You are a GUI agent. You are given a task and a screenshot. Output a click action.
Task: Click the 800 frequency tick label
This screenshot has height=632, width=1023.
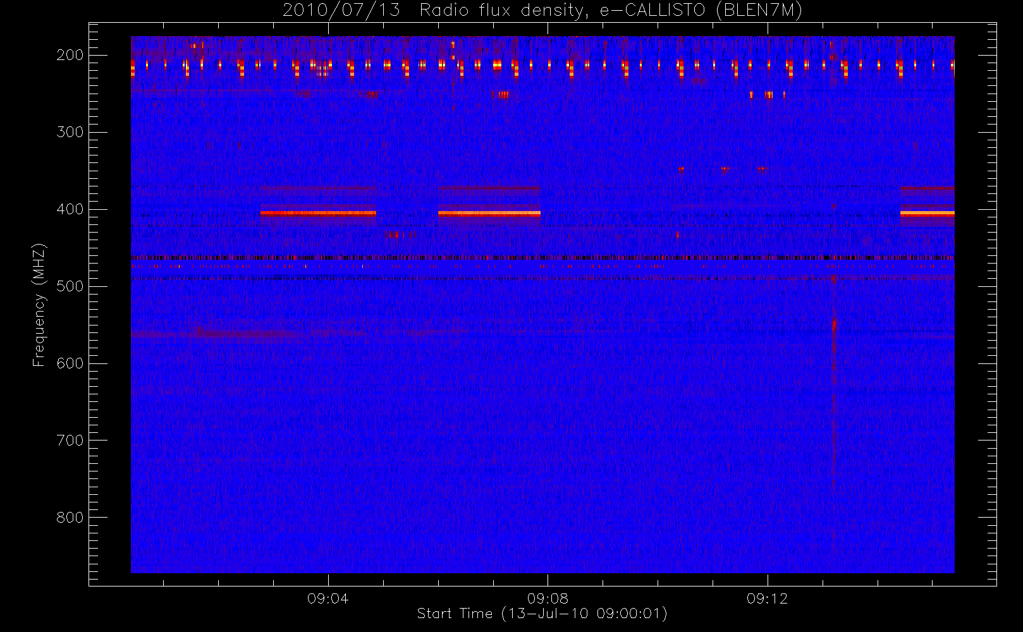(70, 518)
